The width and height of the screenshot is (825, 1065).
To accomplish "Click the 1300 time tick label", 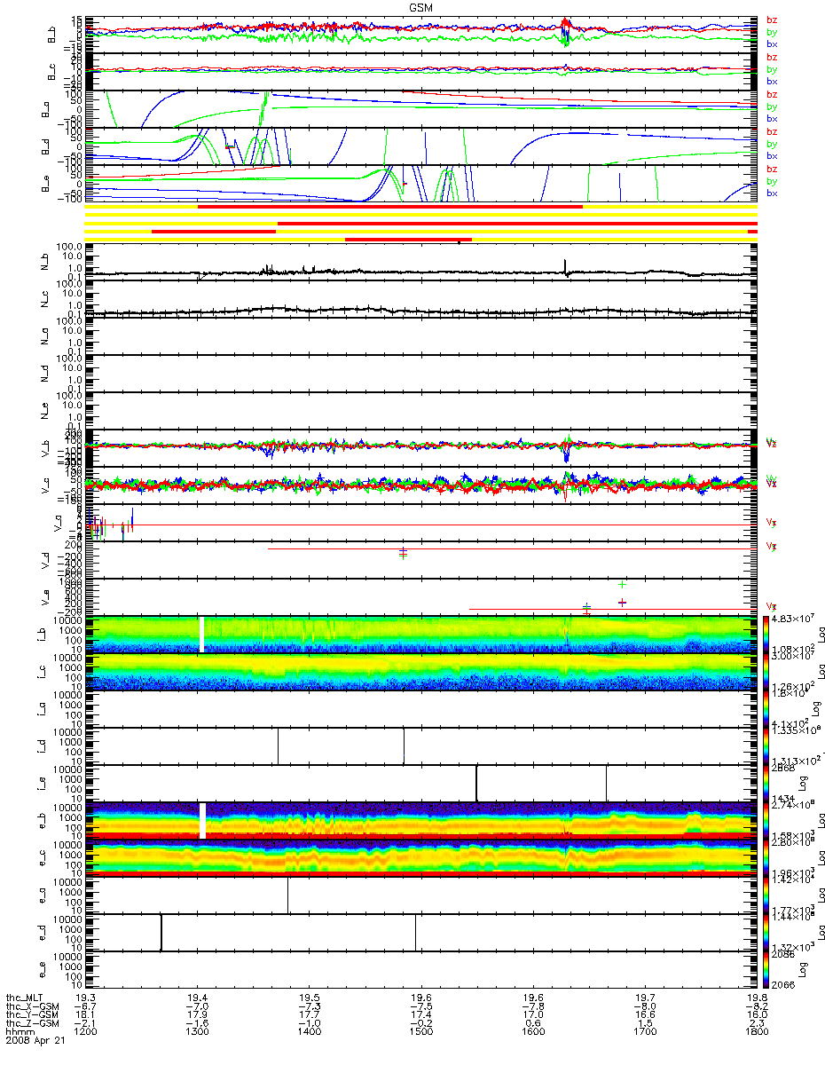I will (197, 1032).
